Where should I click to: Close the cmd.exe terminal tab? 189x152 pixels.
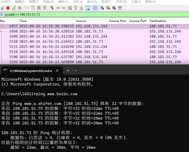coord(57,71)
